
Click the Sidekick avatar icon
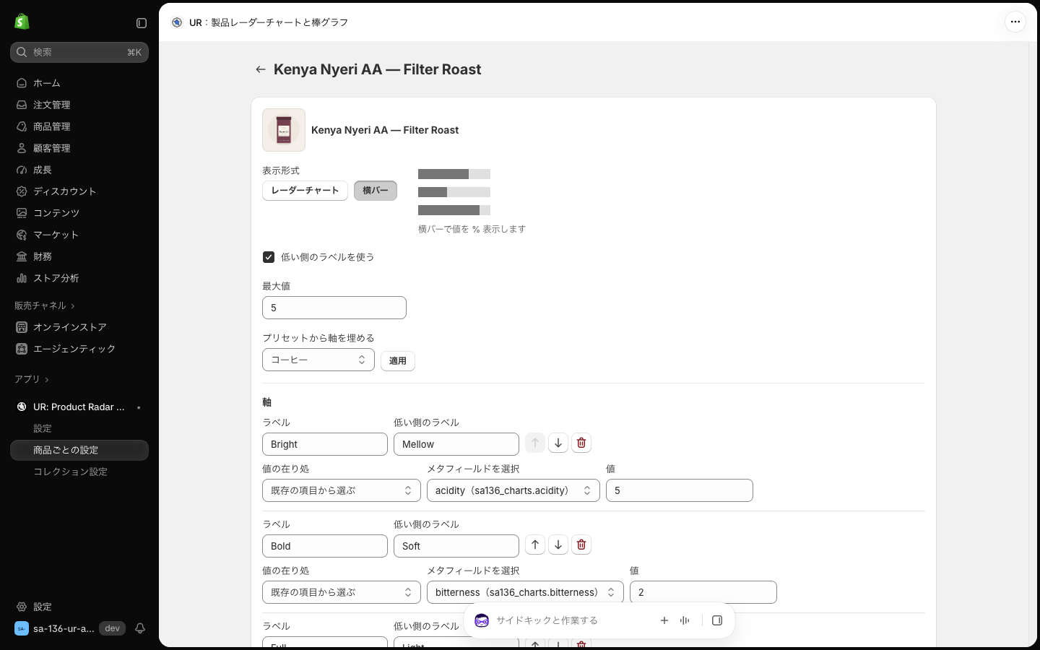pos(482,620)
